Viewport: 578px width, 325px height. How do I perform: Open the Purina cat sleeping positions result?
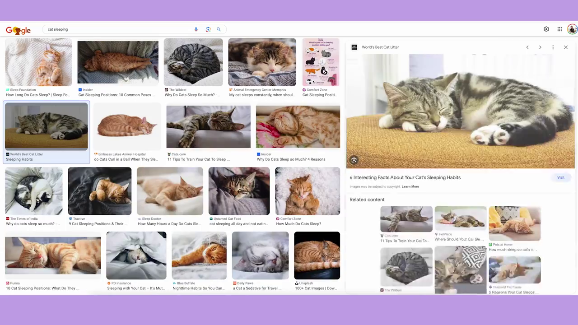(x=53, y=255)
